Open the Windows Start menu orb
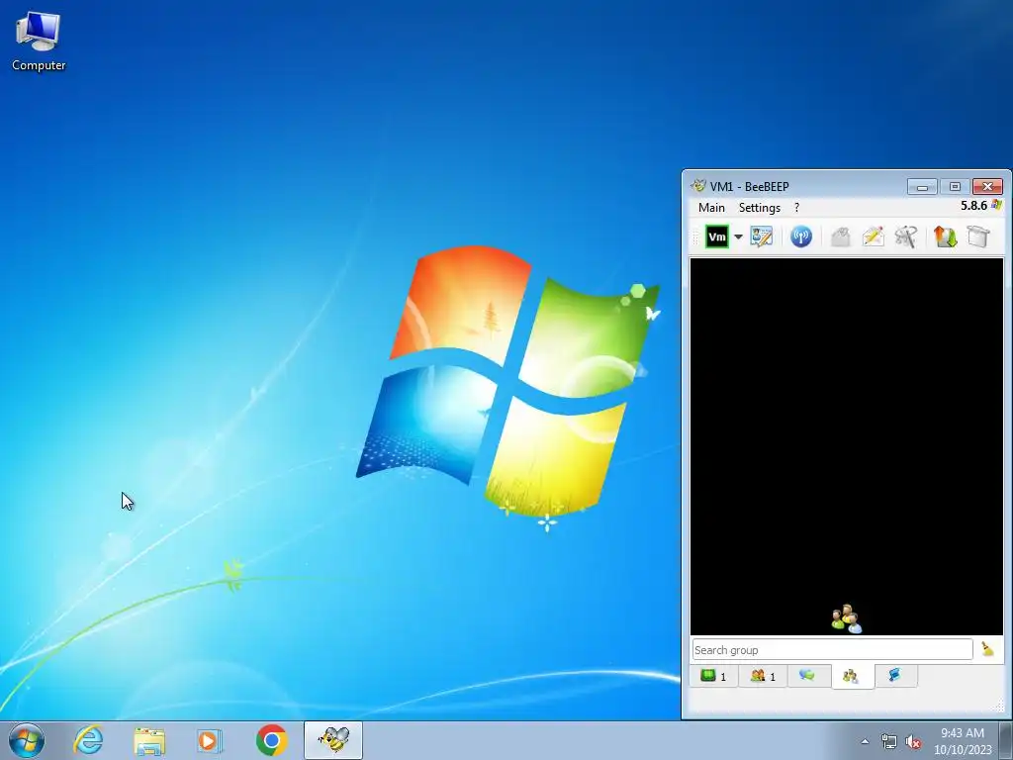 point(27,740)
